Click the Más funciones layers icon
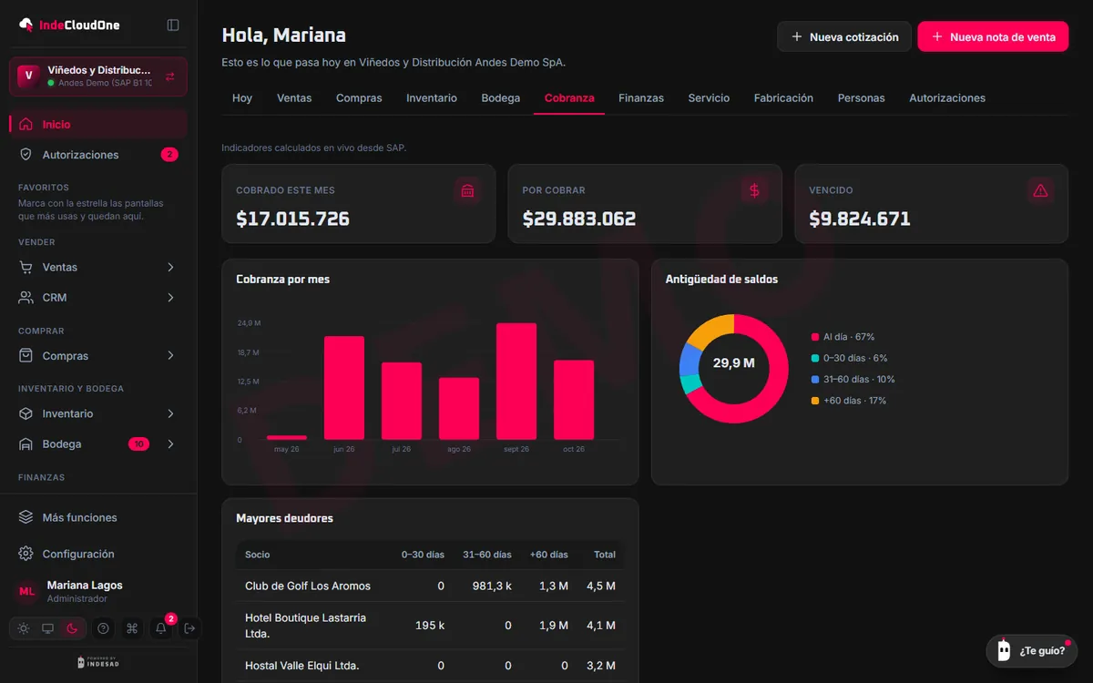Viewport: 1093px width, 683px height. (26, 517)
